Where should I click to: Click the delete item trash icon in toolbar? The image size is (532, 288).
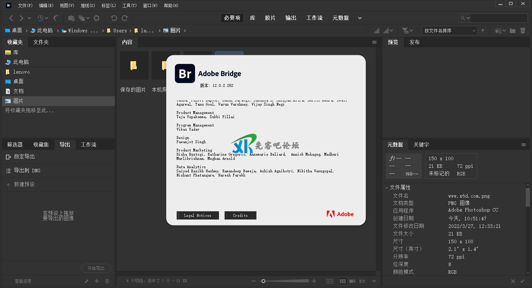(523, 31)
